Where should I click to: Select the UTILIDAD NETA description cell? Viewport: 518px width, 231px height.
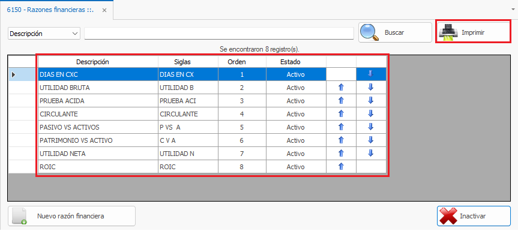pyautogui.click(x=98, y=154)
